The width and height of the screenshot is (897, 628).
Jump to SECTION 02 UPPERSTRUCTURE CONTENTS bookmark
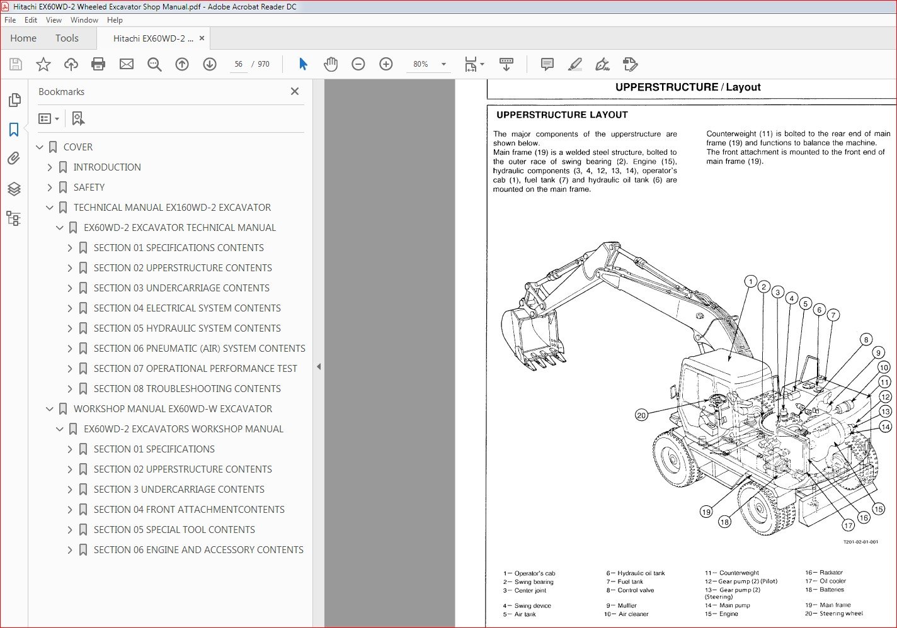183,268
